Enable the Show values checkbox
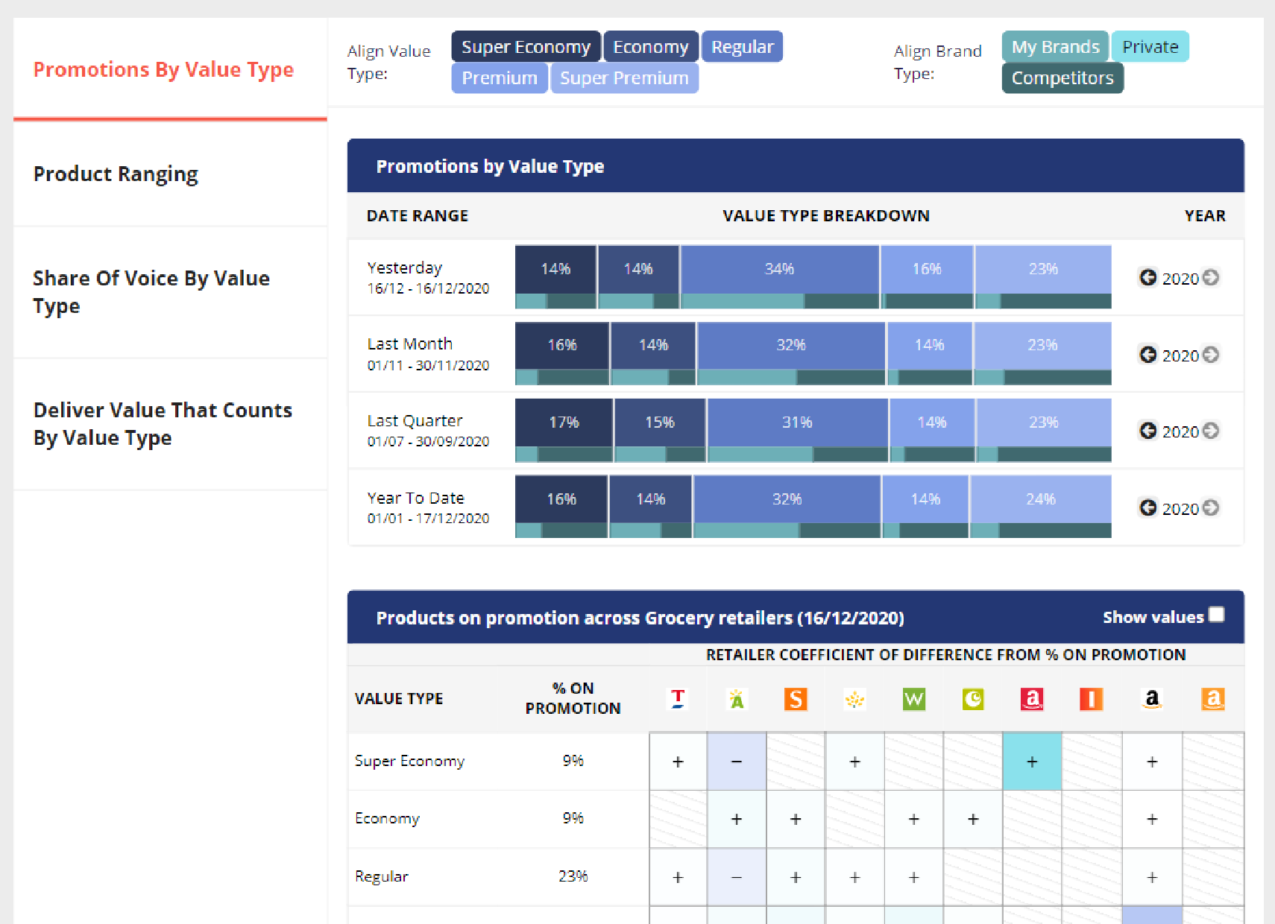Screen dimensions: 1275x924 coord(1216,614)
